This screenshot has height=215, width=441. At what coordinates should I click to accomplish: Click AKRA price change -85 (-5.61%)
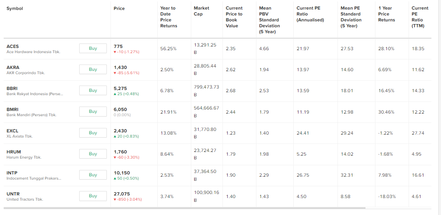coord(126,73)
